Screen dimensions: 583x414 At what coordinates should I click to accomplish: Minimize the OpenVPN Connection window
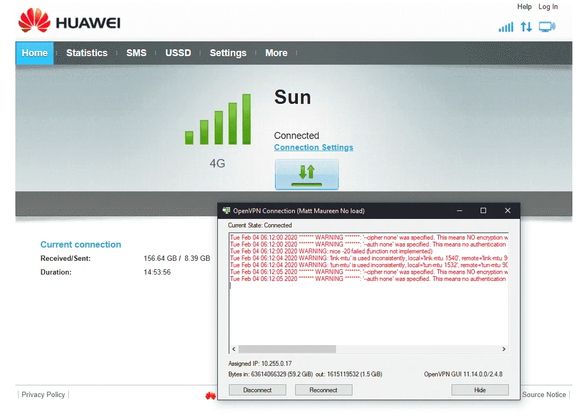pos(460,210)
